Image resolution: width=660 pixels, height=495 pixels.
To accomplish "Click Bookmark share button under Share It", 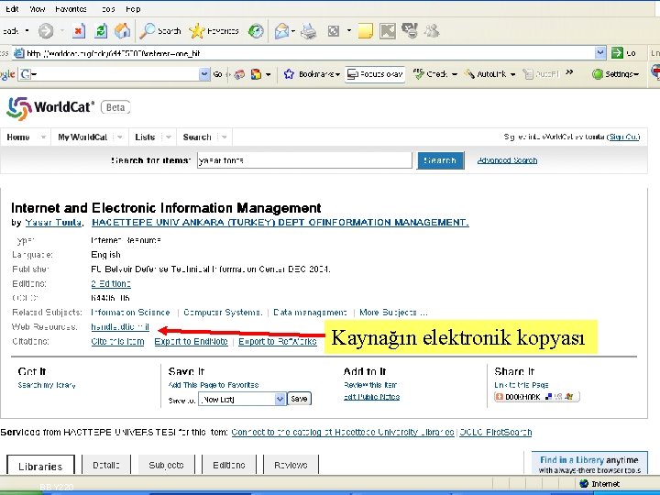I will (x=536, y=397).
